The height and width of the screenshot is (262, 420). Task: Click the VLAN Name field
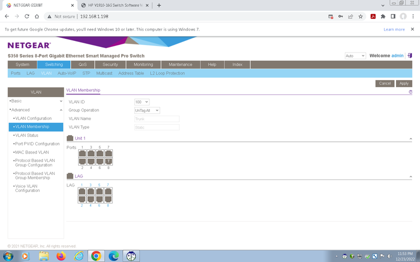point(157,119)
